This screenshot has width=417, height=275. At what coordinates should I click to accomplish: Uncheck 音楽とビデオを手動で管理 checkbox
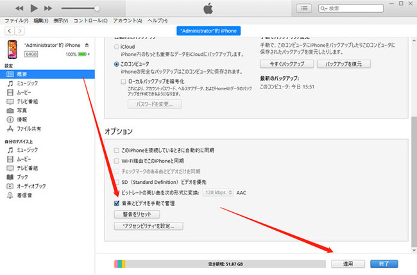(x=117, y=203)
